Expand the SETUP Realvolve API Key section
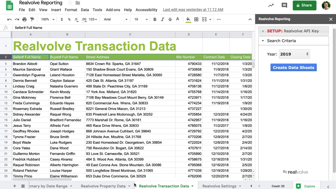 click(293, 31)
